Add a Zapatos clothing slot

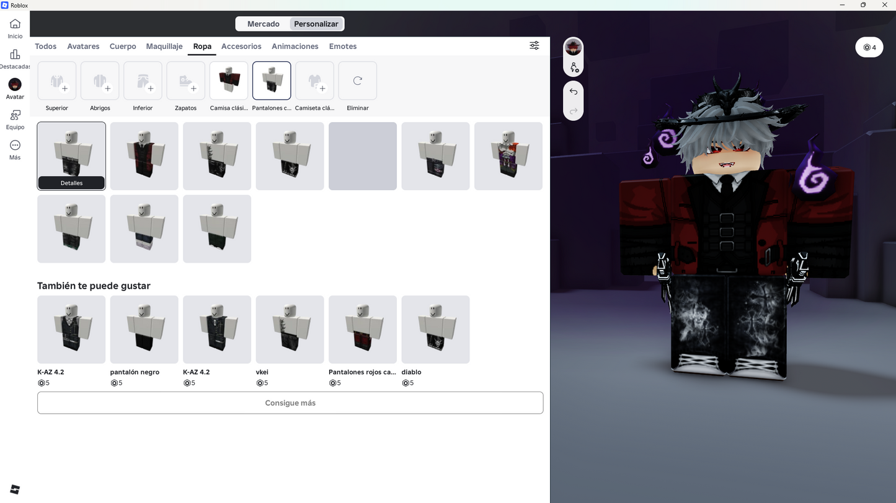(x=186, y=81)
